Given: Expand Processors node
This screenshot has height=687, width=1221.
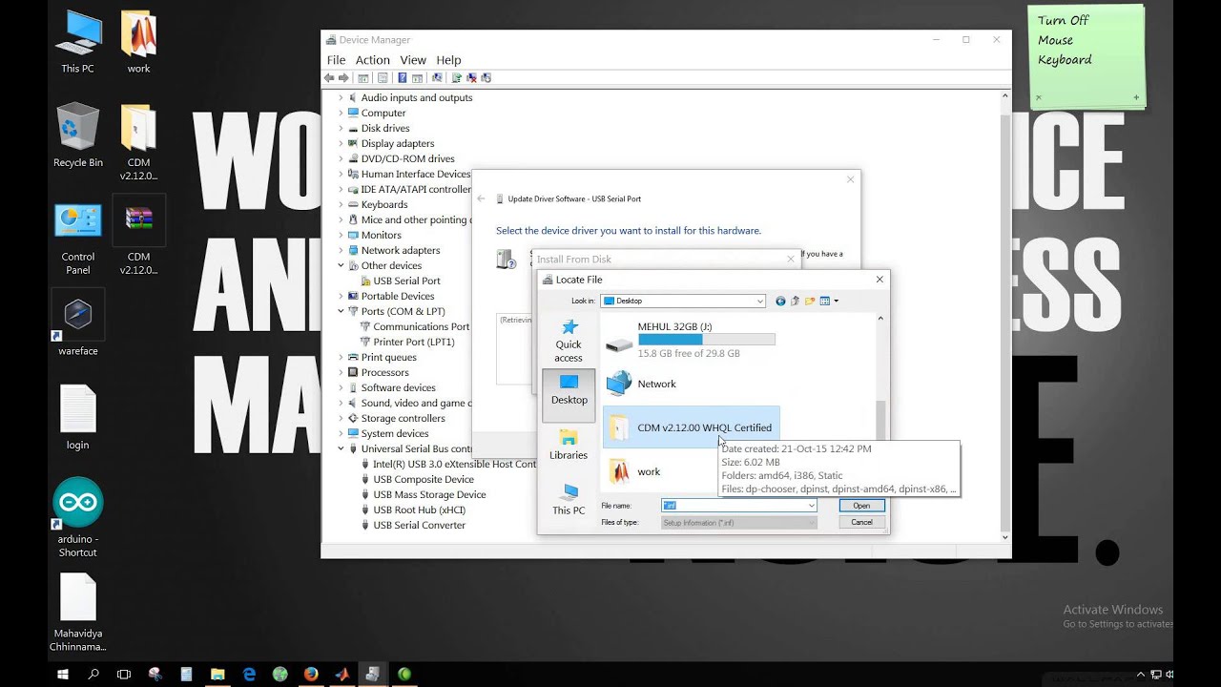Looking at the screenshot, I should pyautogui.click(x=341, y=372).
